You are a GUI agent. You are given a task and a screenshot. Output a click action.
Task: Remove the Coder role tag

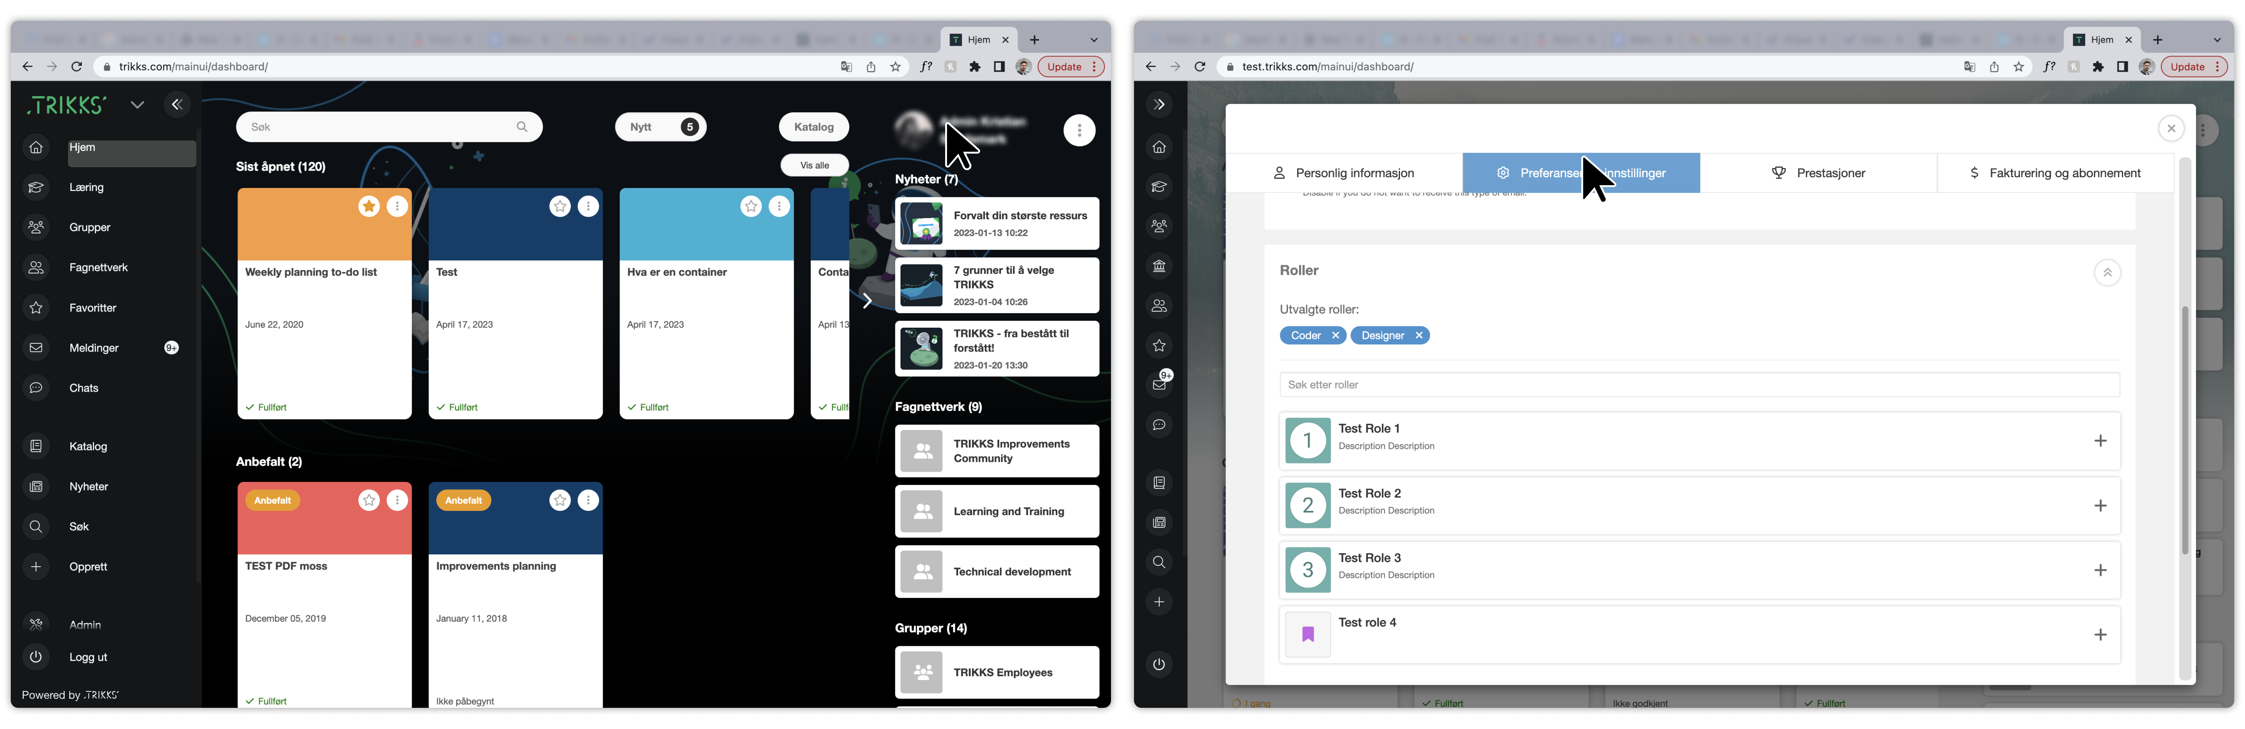[1335, 335]
